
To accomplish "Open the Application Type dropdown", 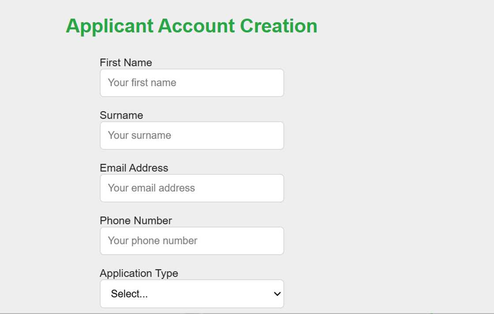I will pyautogui.click(x=192, y=293).
